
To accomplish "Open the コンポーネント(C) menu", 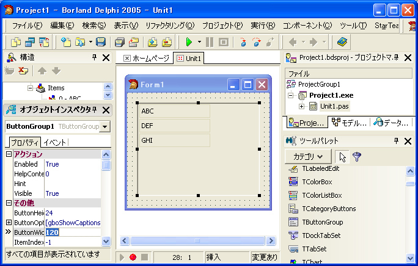I will 307,26.
